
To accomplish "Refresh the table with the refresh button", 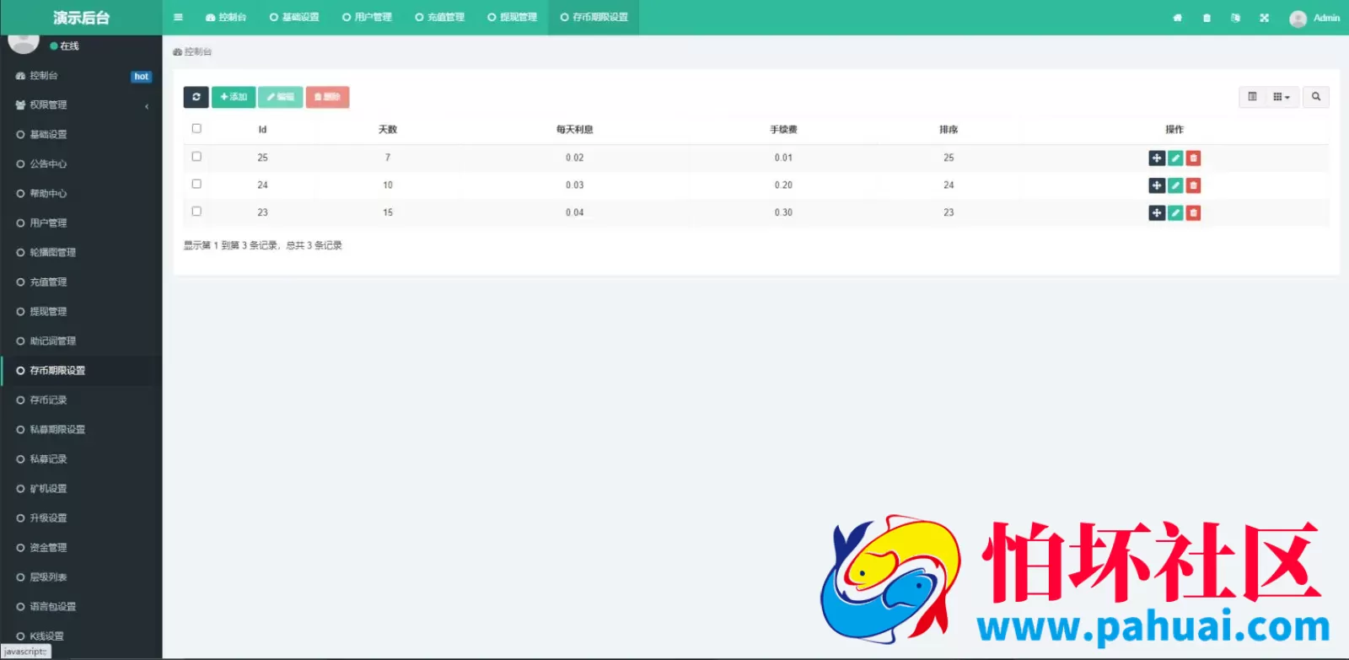I will 196,97.
